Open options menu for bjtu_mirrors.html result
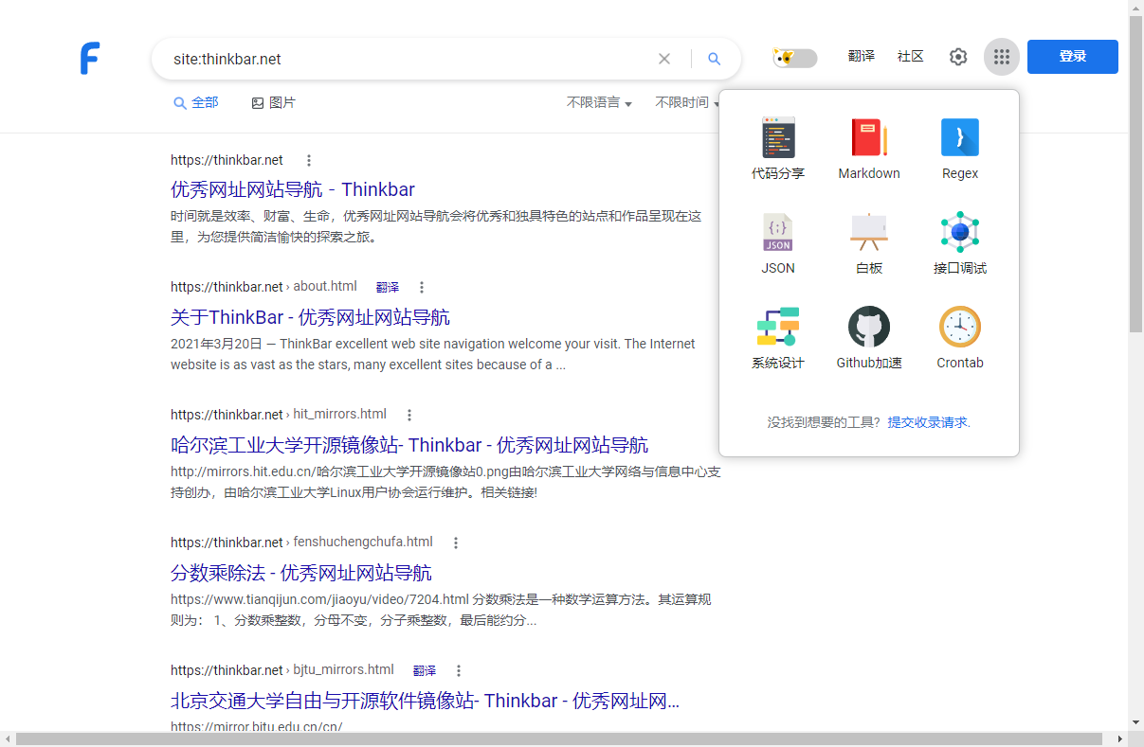This screenshot has width=1144, height=747. (459, 670)
